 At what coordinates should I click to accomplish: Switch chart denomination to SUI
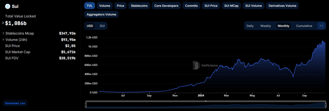pos(102,26)
